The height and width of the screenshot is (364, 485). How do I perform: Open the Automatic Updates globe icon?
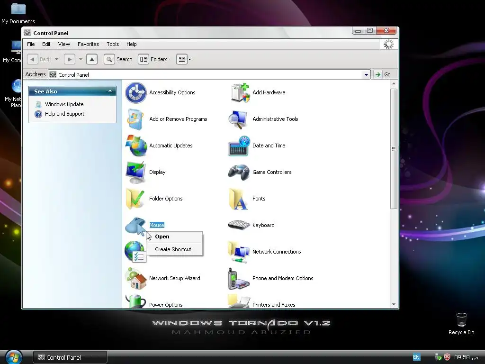[136, 146]
